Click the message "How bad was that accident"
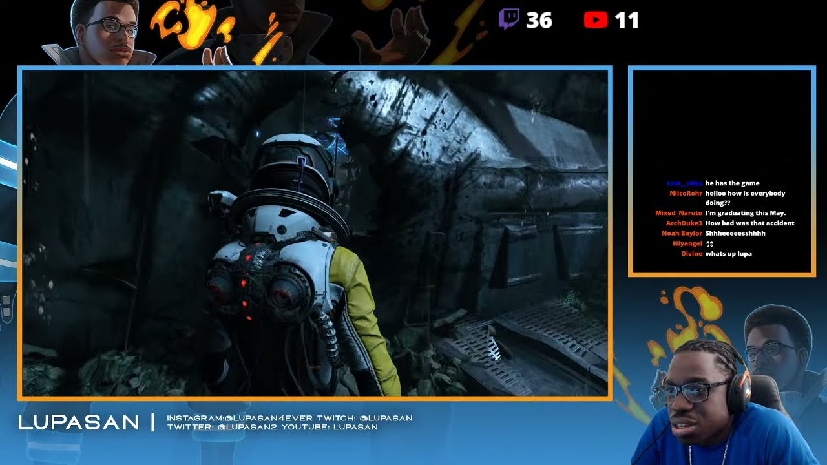 tap(749, 223)
